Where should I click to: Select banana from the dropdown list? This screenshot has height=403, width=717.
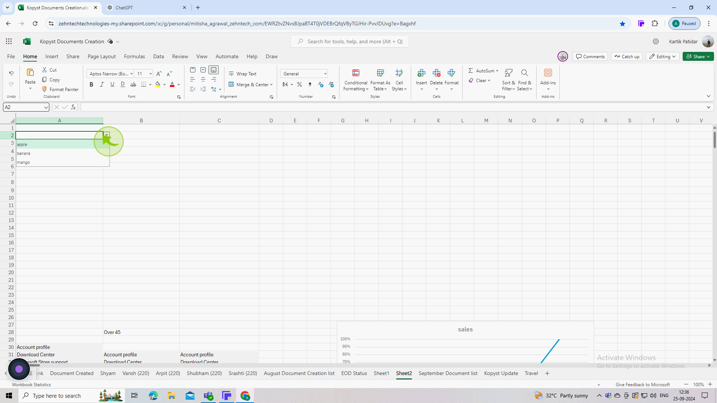pyautogui.click(x=62, y=153)
